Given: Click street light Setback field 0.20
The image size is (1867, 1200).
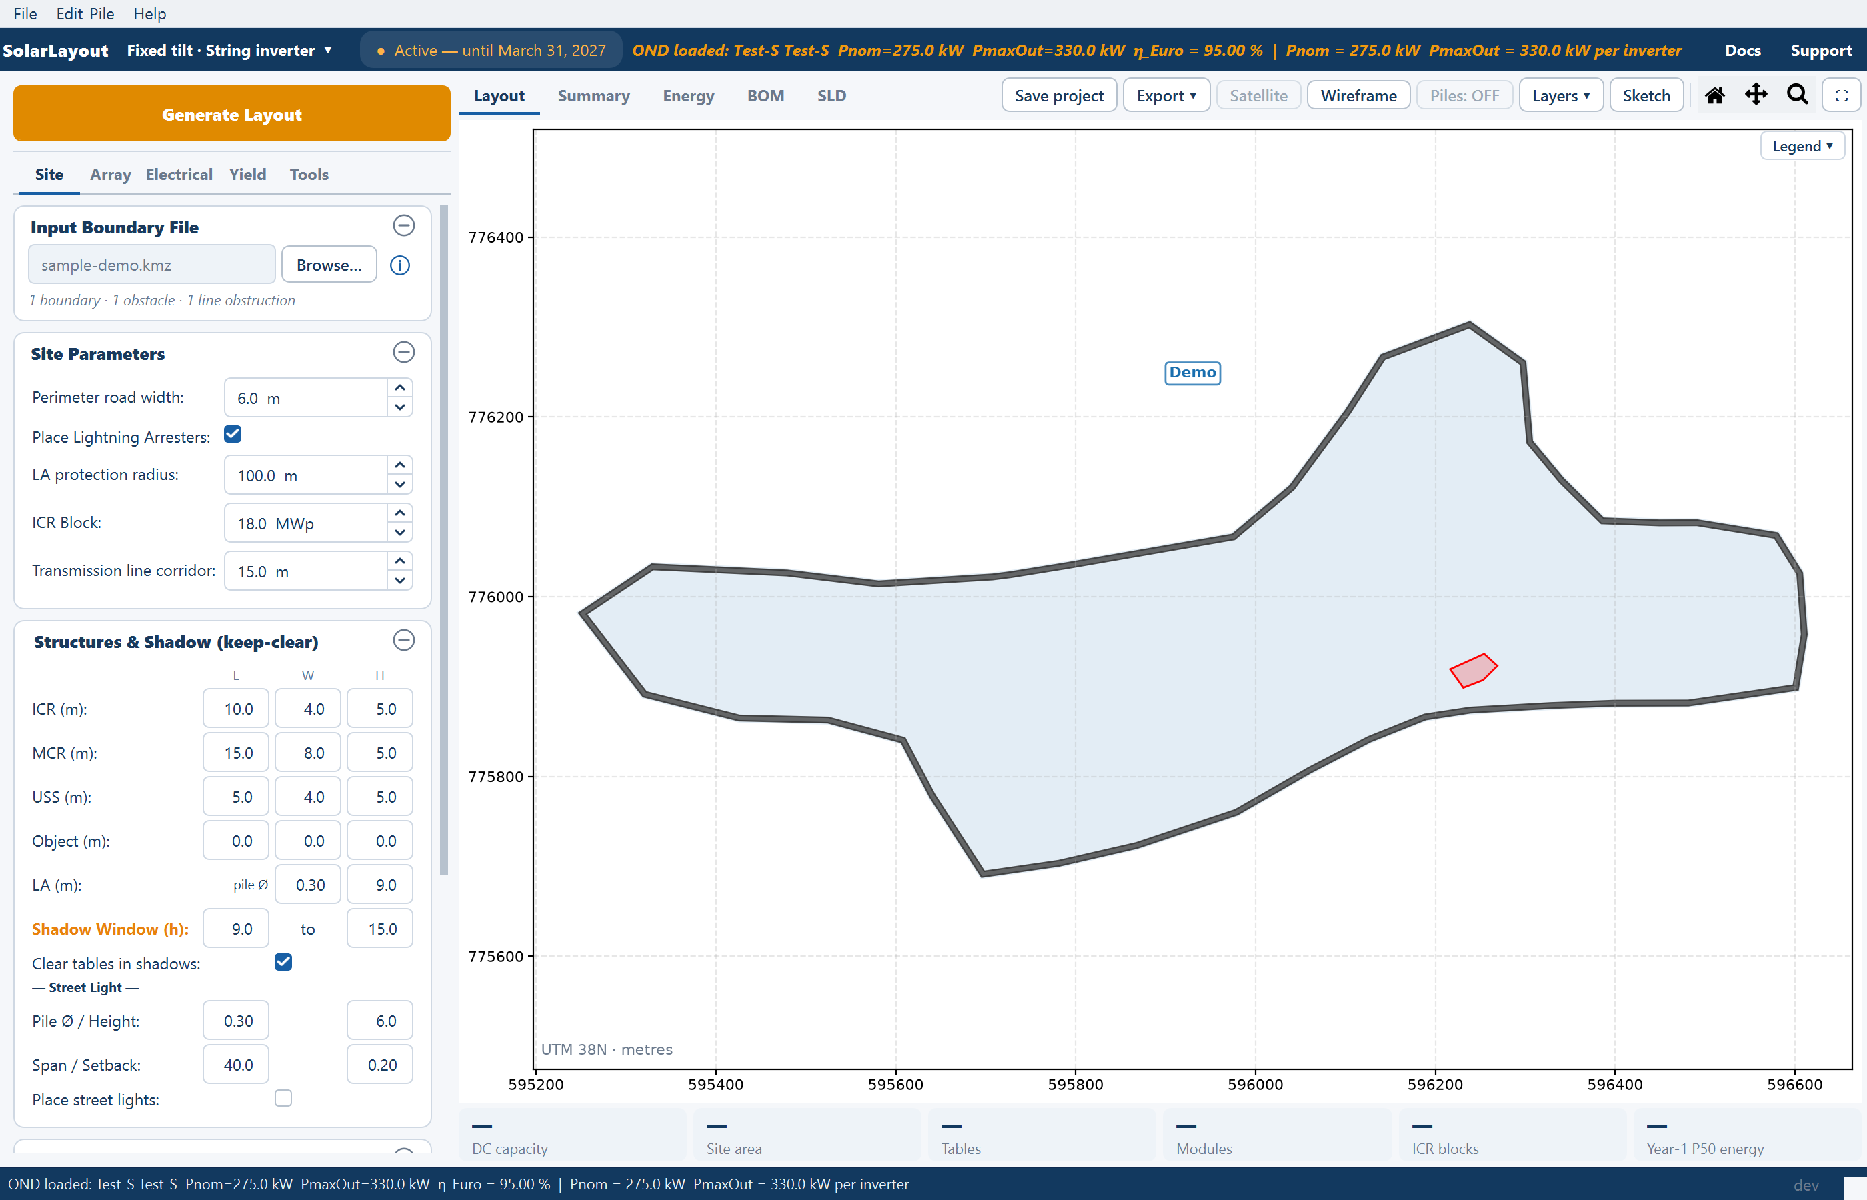Looking at the screenshot, I should coord(379,1065).
